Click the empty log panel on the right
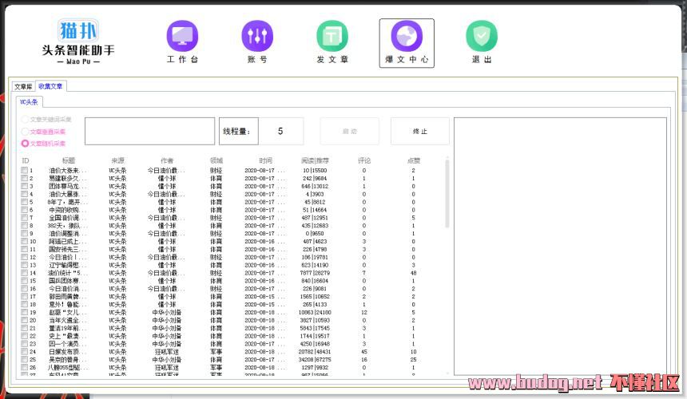Image resolution: width=687 pixels, height=399 pixels. coord(560,247)
